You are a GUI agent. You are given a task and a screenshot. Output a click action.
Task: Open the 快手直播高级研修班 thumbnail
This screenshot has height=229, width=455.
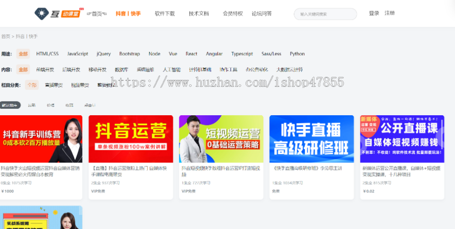click(x=311, y=139)
